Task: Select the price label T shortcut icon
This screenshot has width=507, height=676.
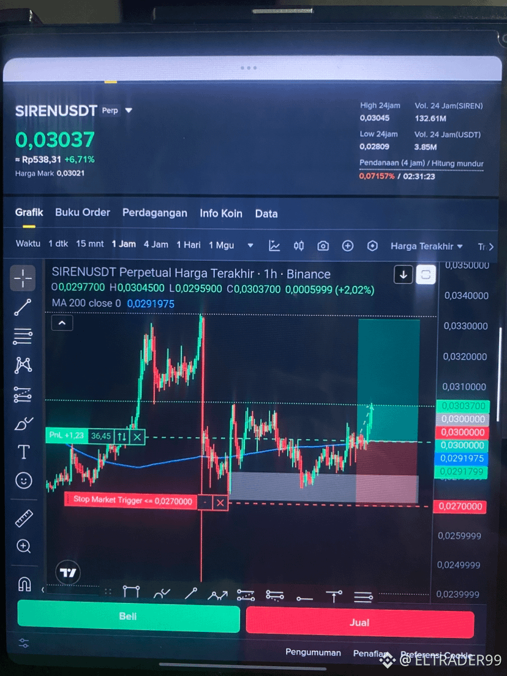Action: tap(334, 596)
